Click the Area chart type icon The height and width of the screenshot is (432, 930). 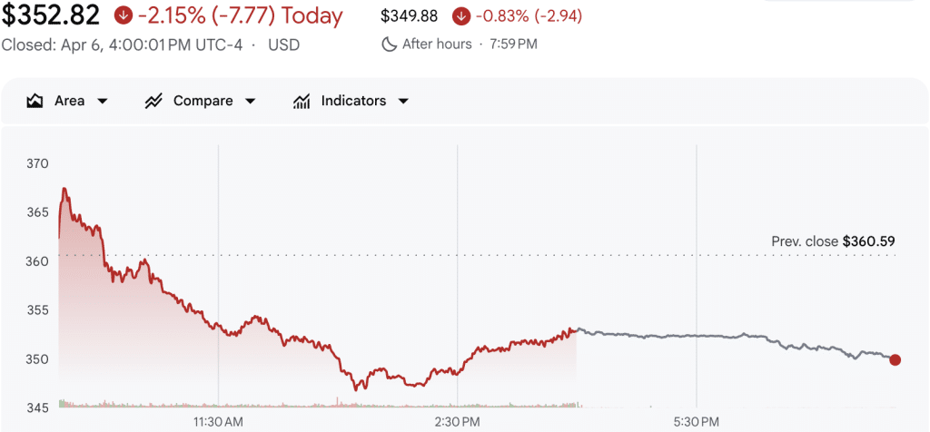coord(35,101)
